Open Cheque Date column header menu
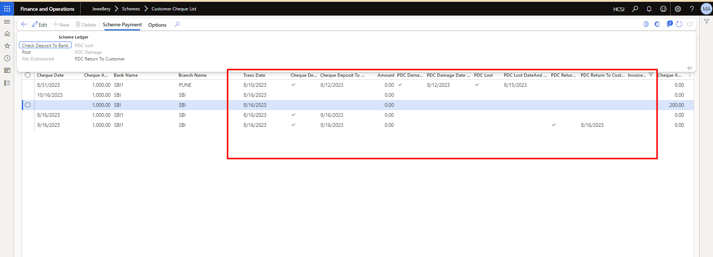This screenshot has width=713, height=257. [50, 75]
